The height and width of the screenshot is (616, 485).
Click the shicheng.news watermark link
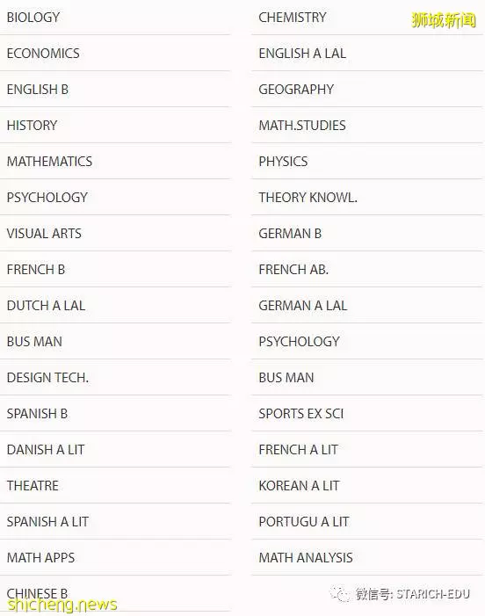click(x=62, y=605)
